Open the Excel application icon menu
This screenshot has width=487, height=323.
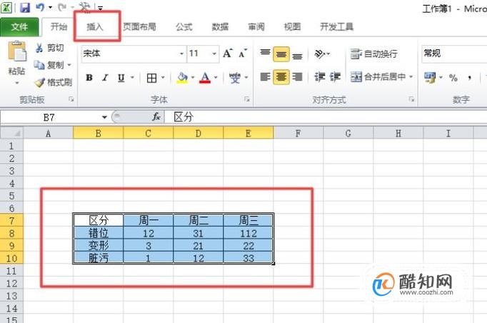[x=6, y=7]
